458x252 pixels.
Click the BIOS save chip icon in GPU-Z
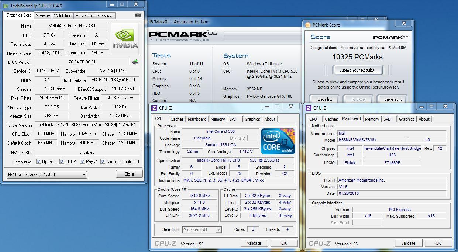coord(135,62)
